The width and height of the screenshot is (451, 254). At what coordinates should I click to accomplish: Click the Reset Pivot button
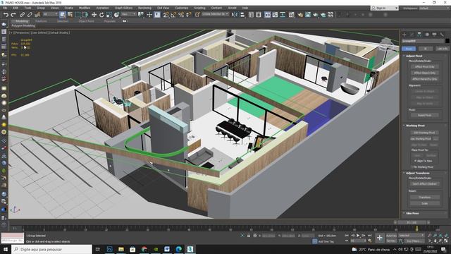tap(424, 115)
